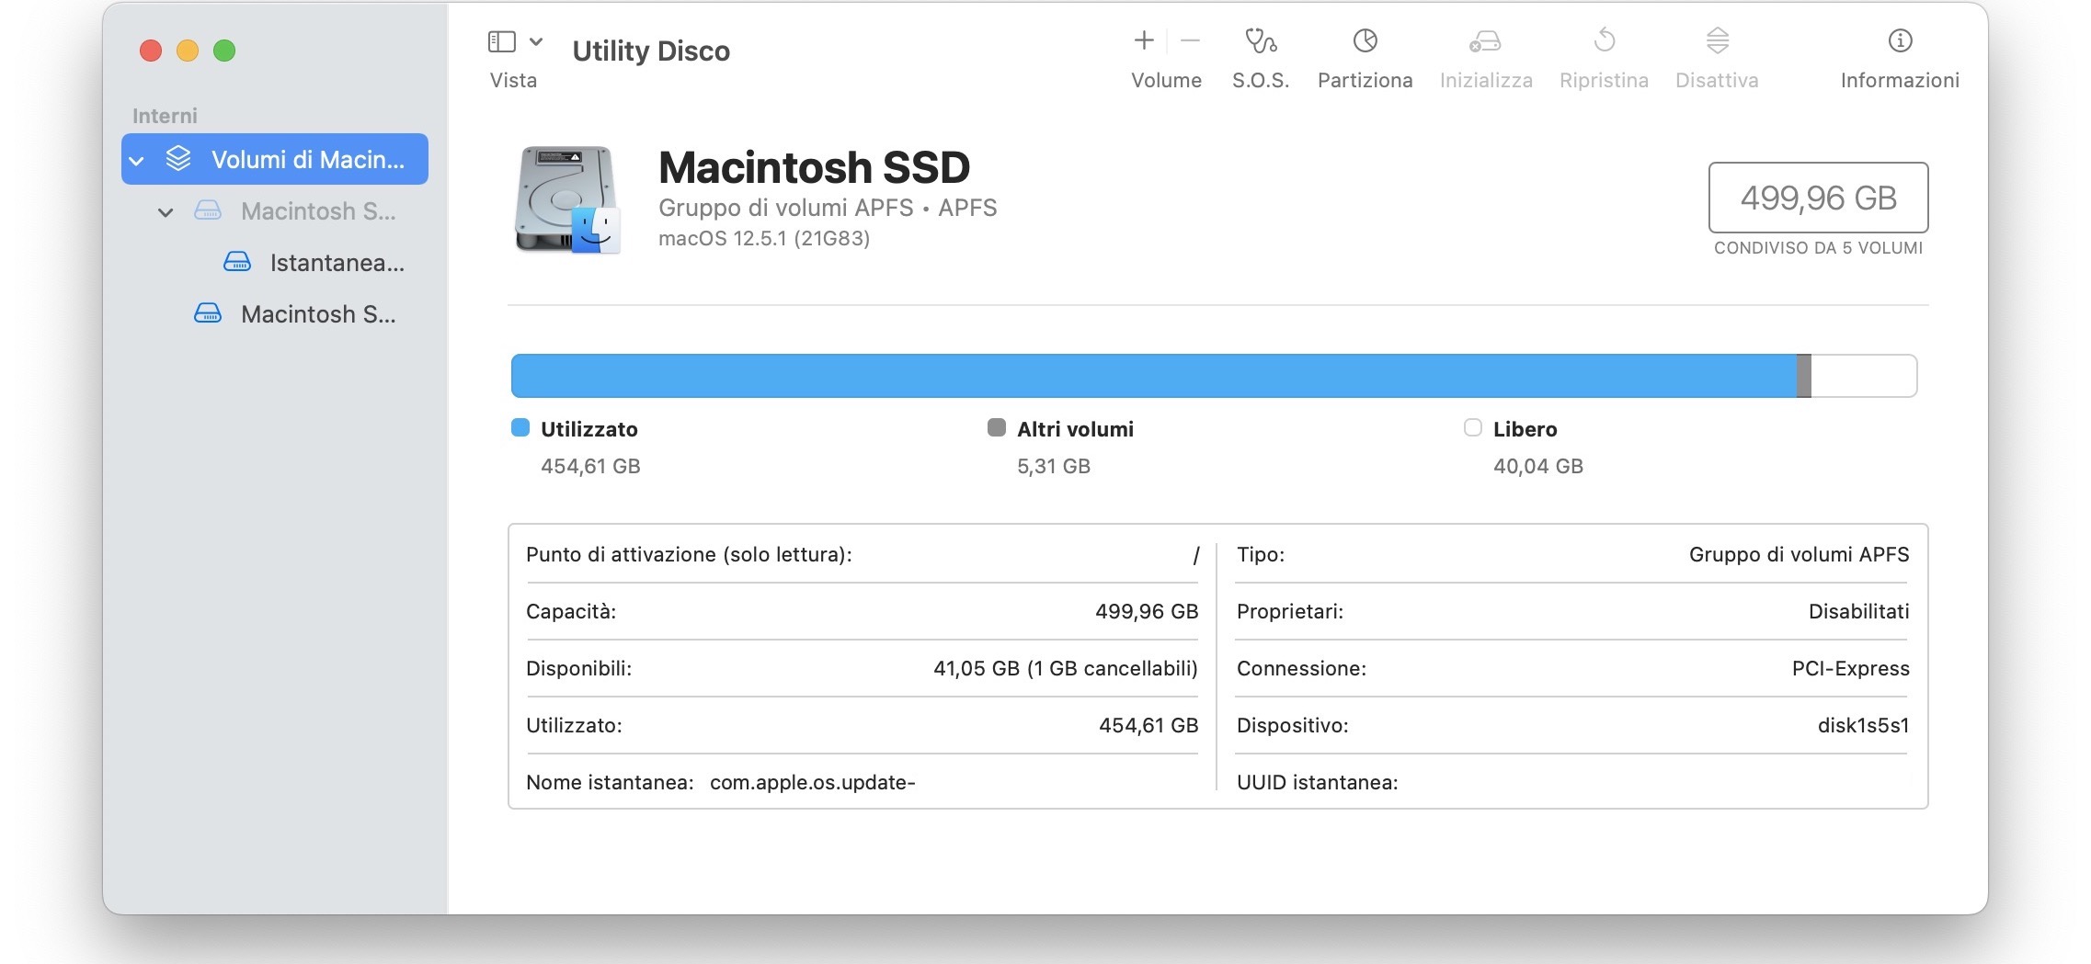
Task: Click the Macintosh SSD drive image
Action: click(566, 199)
